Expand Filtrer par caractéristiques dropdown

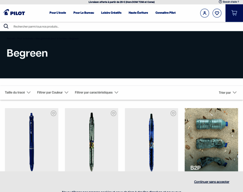pyautogui.click(x=96, y=92)
